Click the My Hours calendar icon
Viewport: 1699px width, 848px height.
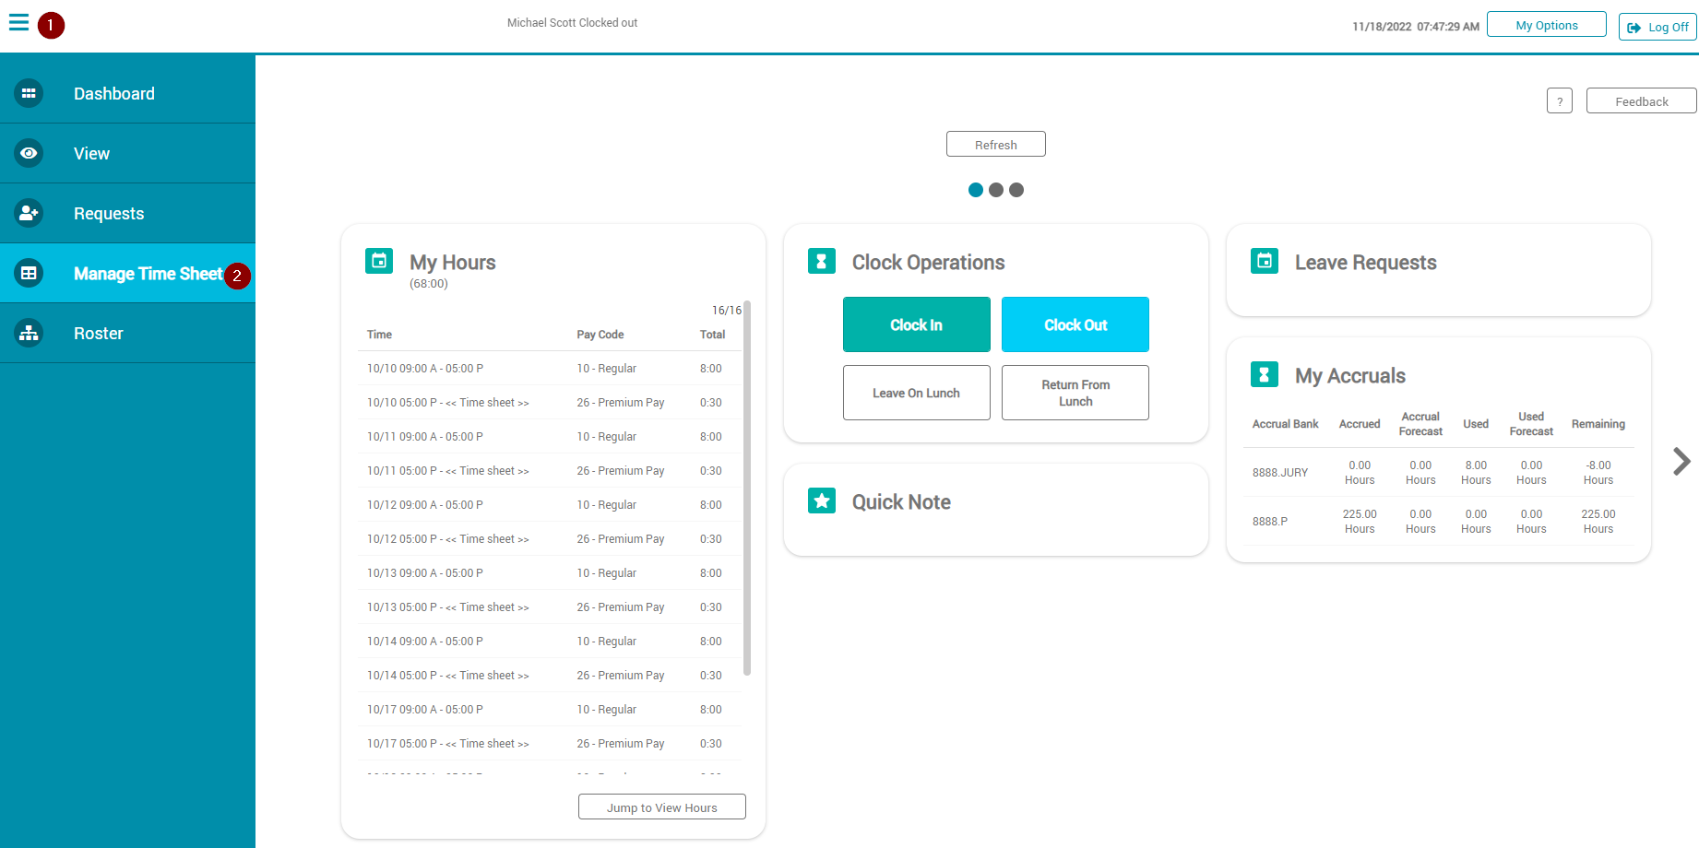(379, 261)
